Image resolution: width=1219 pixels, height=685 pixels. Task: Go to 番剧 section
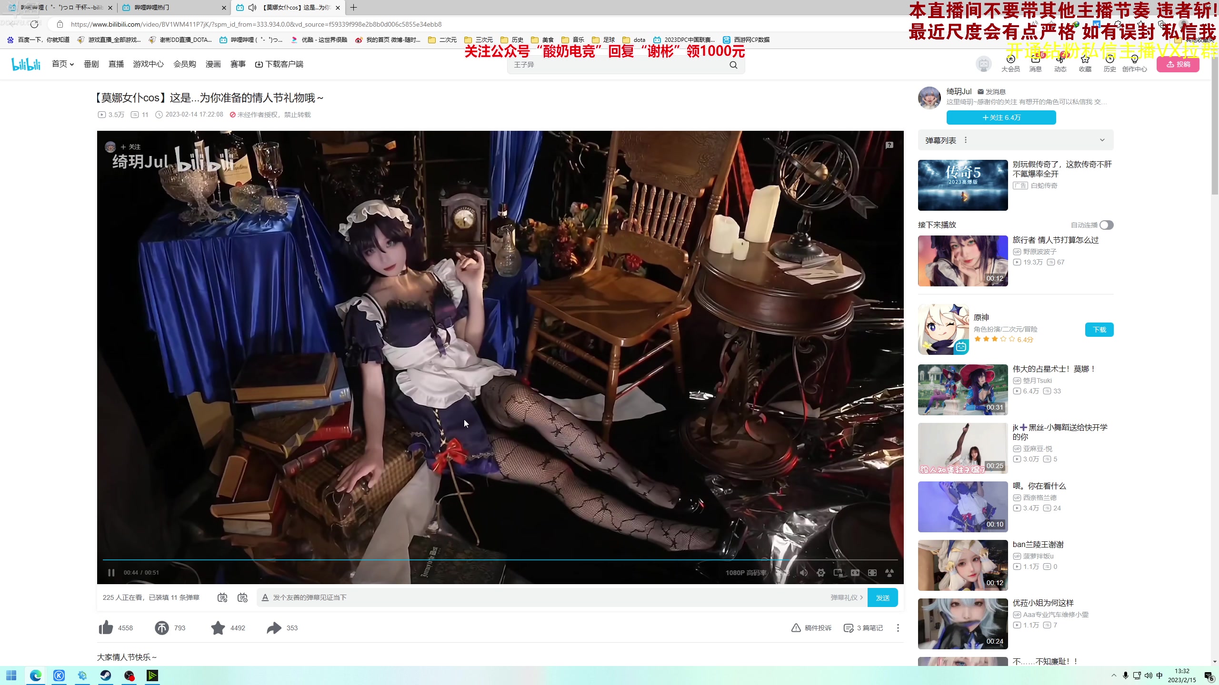pos(91,64)
